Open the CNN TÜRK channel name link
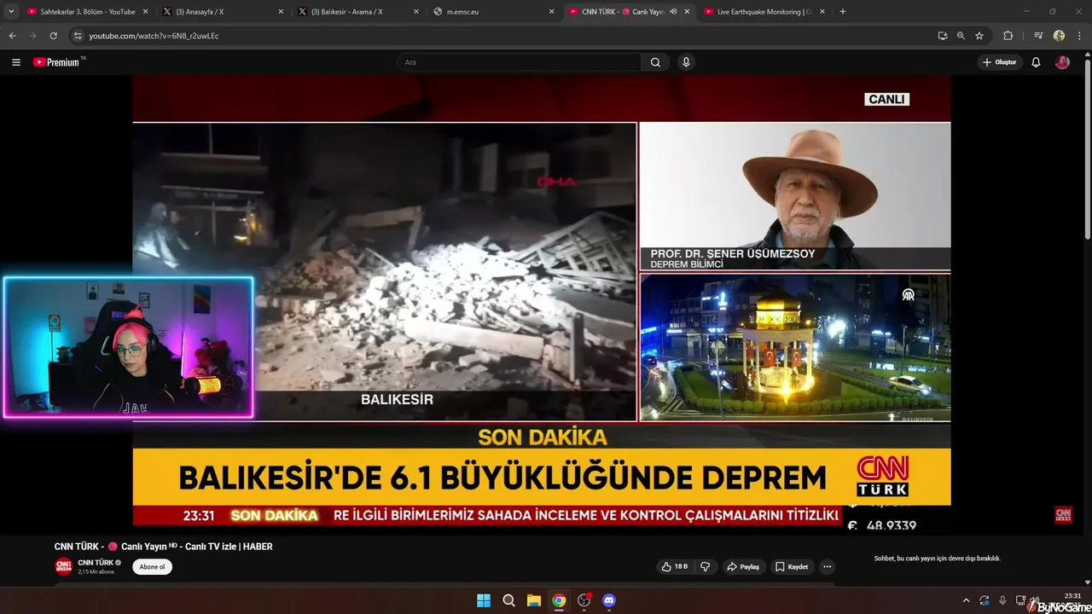This screenshot has height=614, width=1092. pos(96,563)
